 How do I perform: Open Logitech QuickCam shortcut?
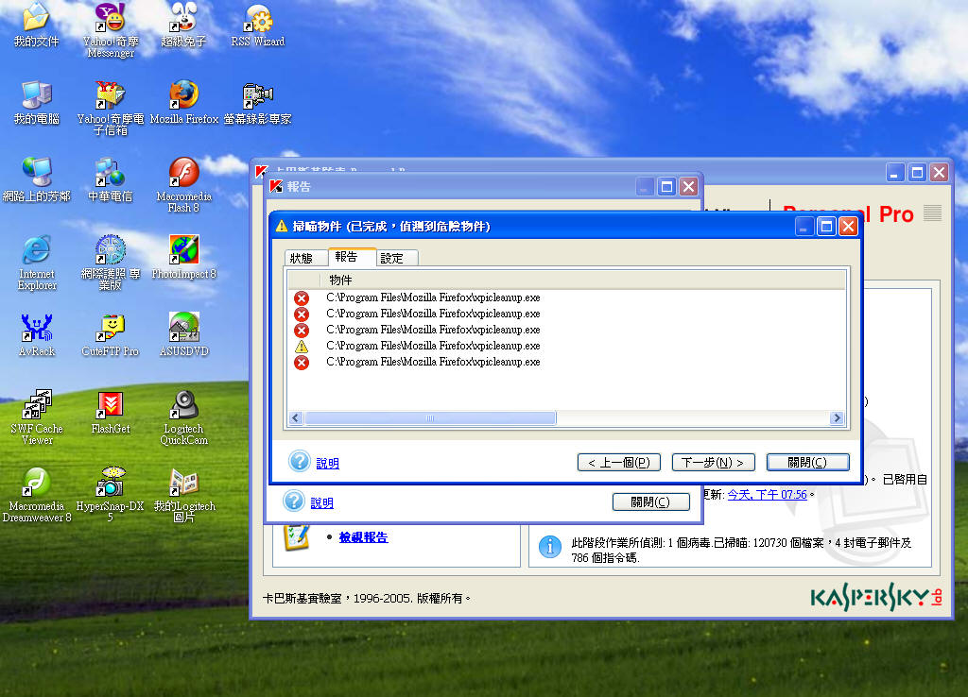pos(184,406)
